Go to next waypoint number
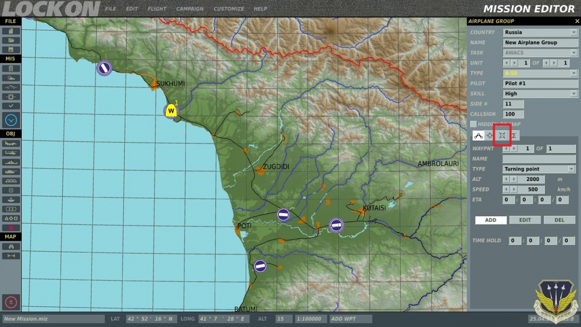581x327 pixels. pyautogui.click(x=514, y=149)
